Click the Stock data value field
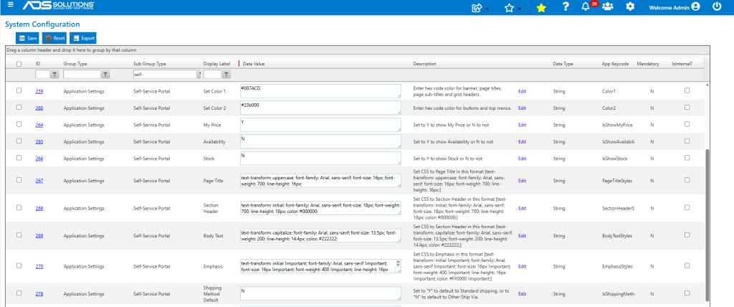The width and height of the screenshot is (734, 307). pos(320,159)
